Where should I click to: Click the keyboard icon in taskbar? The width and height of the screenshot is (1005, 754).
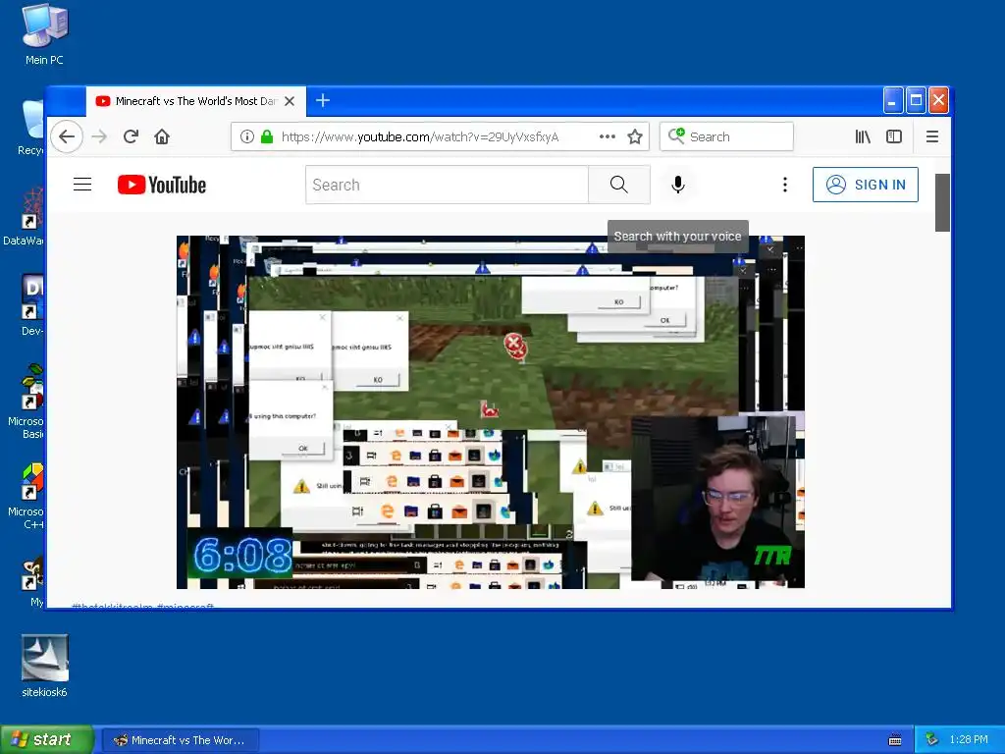click(x=895, y=740)
